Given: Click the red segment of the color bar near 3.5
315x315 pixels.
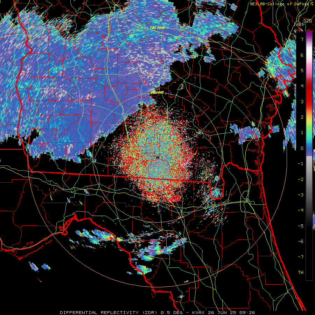Looking at the screenshot, I should [309, 94].
